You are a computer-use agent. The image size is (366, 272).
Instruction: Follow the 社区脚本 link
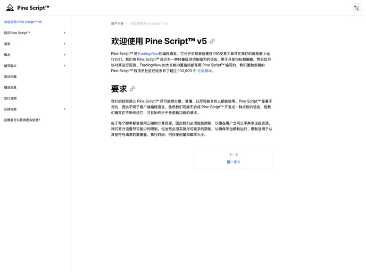coord(205,71)
